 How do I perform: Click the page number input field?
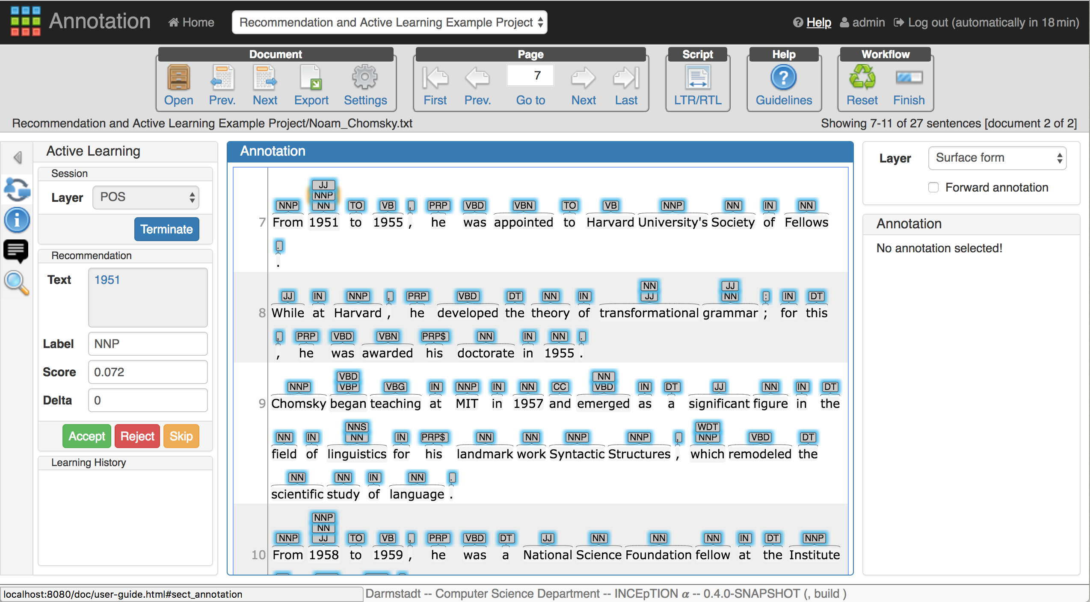click(x=530, y=75)
